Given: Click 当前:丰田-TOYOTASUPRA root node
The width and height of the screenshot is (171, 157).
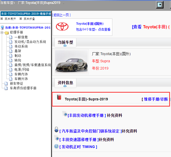Looking at the screenshot, I should (28, 28).
